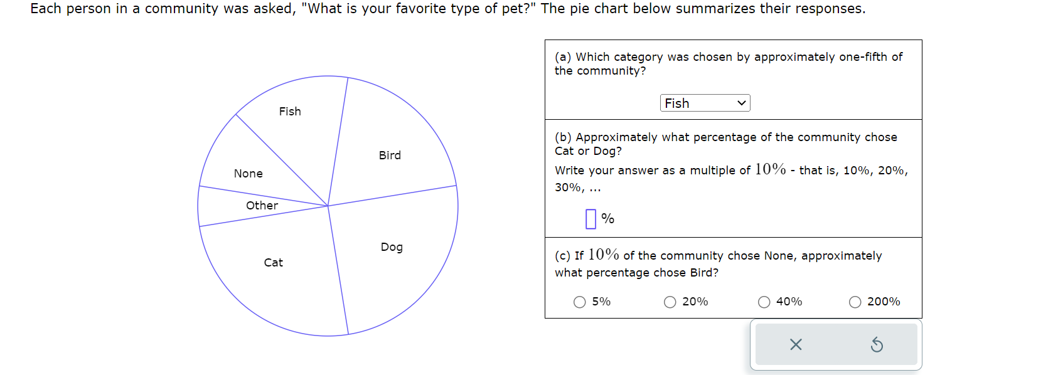
Task: Click the percentage answer input box
Action: 590,219
